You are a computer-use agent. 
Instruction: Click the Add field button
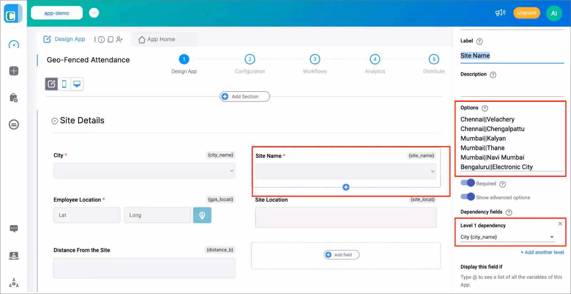pos(342,255)
